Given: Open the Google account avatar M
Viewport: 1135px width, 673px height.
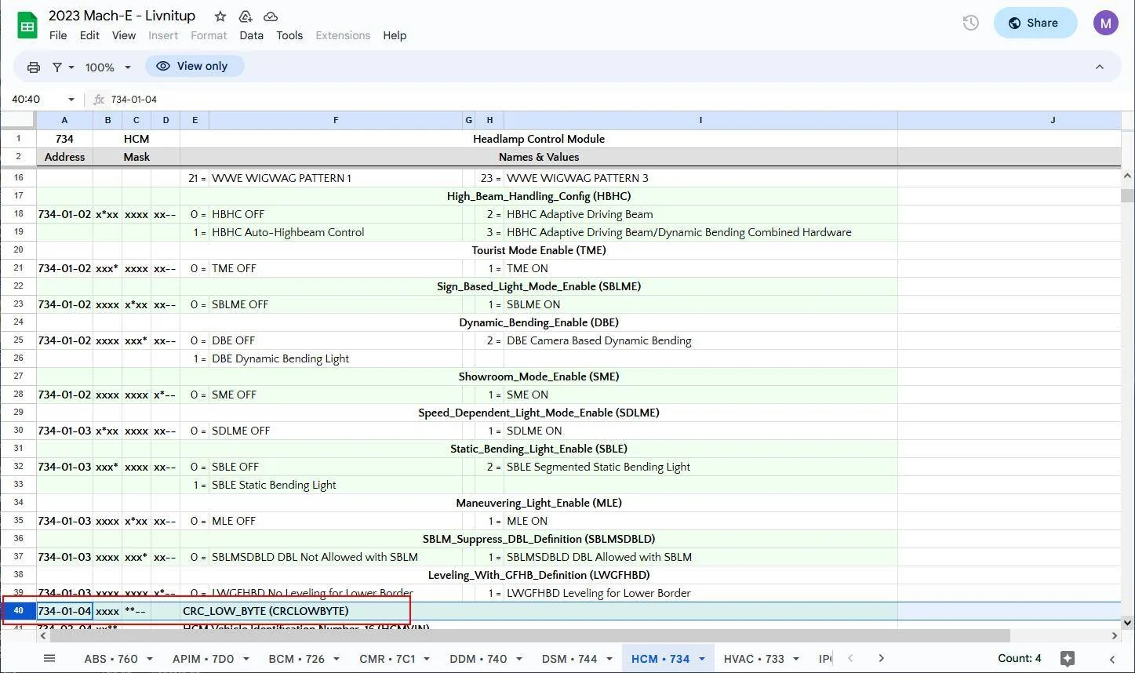Looking at the screenshot, I should pyautogui.click(x=1106, y=23).
